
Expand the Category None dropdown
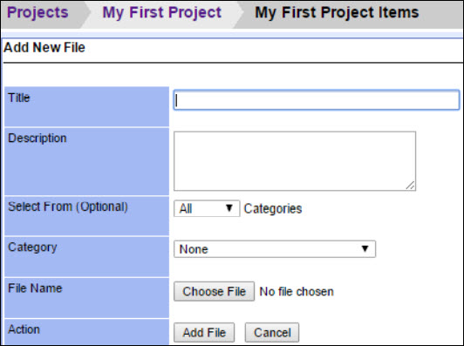275,249
